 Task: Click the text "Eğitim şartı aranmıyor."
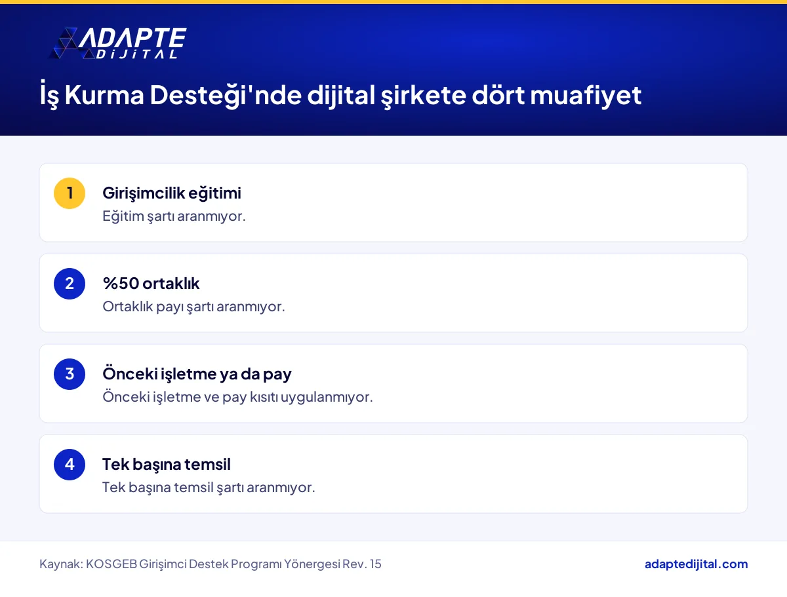click(x=174, y=216)
